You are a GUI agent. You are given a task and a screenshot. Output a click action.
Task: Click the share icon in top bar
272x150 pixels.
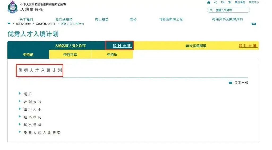pyautogui.click(x=215, y=2)
